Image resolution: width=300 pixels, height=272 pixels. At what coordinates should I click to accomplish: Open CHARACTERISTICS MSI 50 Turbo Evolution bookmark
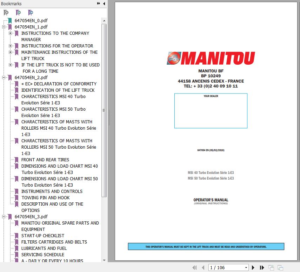pyautogui.click(x=53, y=112)
